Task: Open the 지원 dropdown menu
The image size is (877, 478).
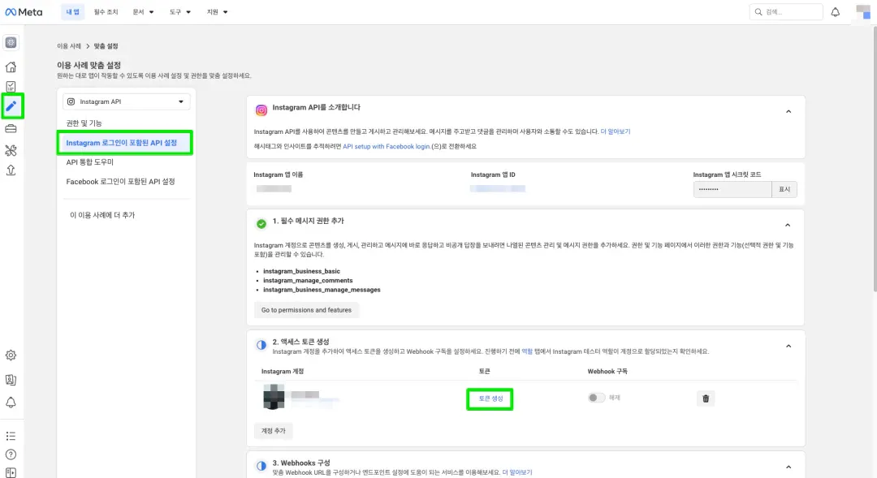Action: point(217,11)
